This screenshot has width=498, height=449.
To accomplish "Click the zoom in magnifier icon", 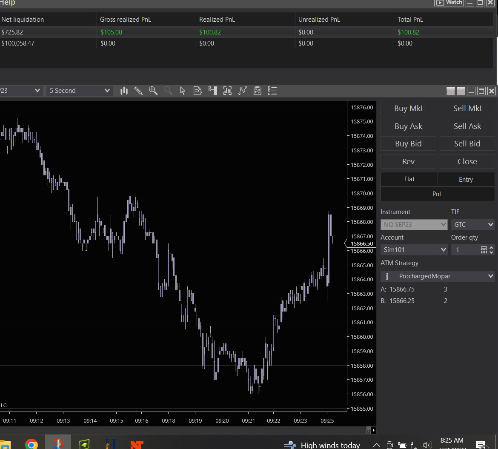I will click(x=153, y=91).
